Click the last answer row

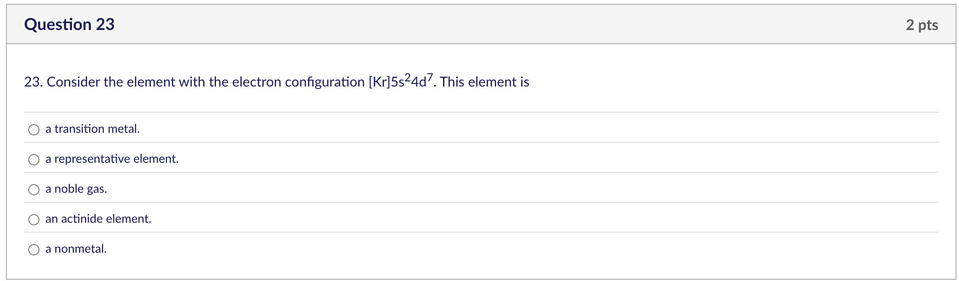point(471,248)
